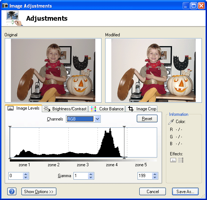This screenshot has height=200, width=207.
Task: Click the eyedropper Color picker icon
Action: pyautogui.click(x=171, y=122)
